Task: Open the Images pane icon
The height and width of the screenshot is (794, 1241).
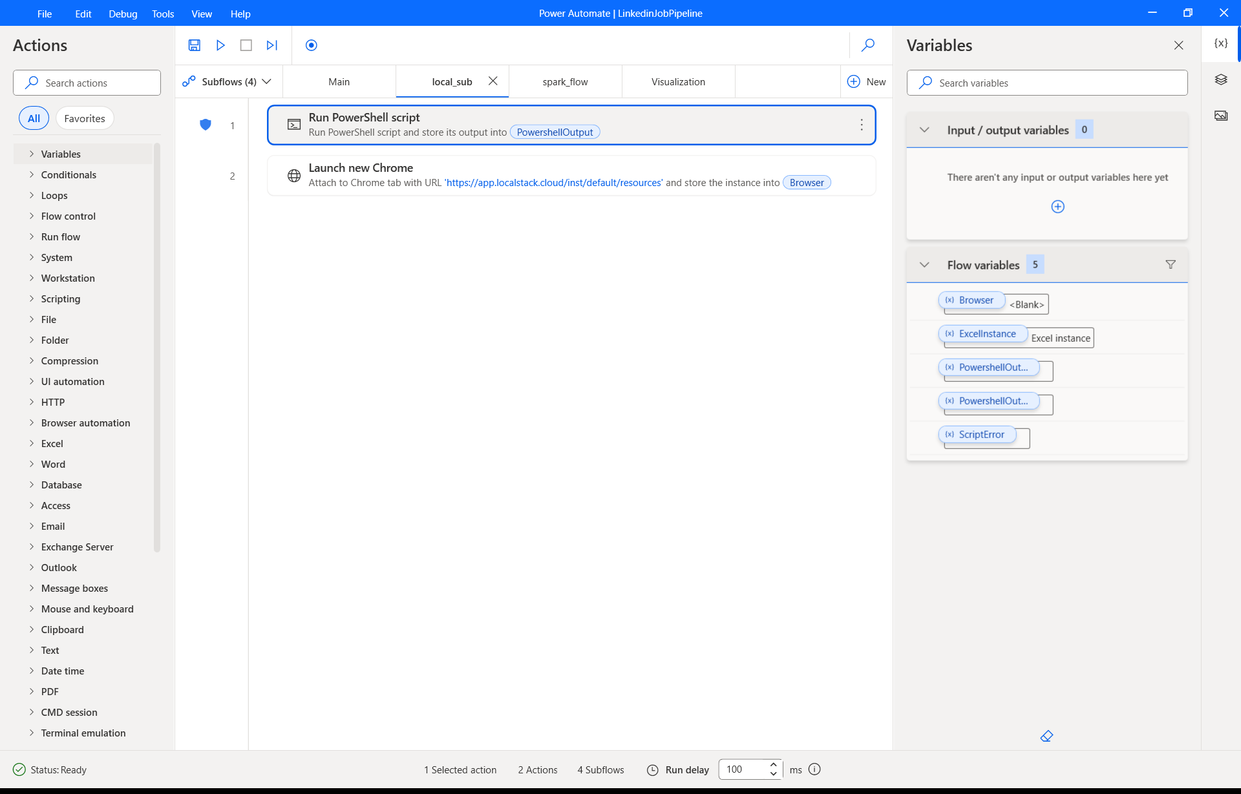Action: (x=1220, y=116)
